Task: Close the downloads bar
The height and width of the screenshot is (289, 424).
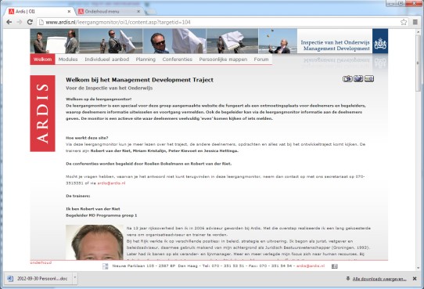Action: 415,279
